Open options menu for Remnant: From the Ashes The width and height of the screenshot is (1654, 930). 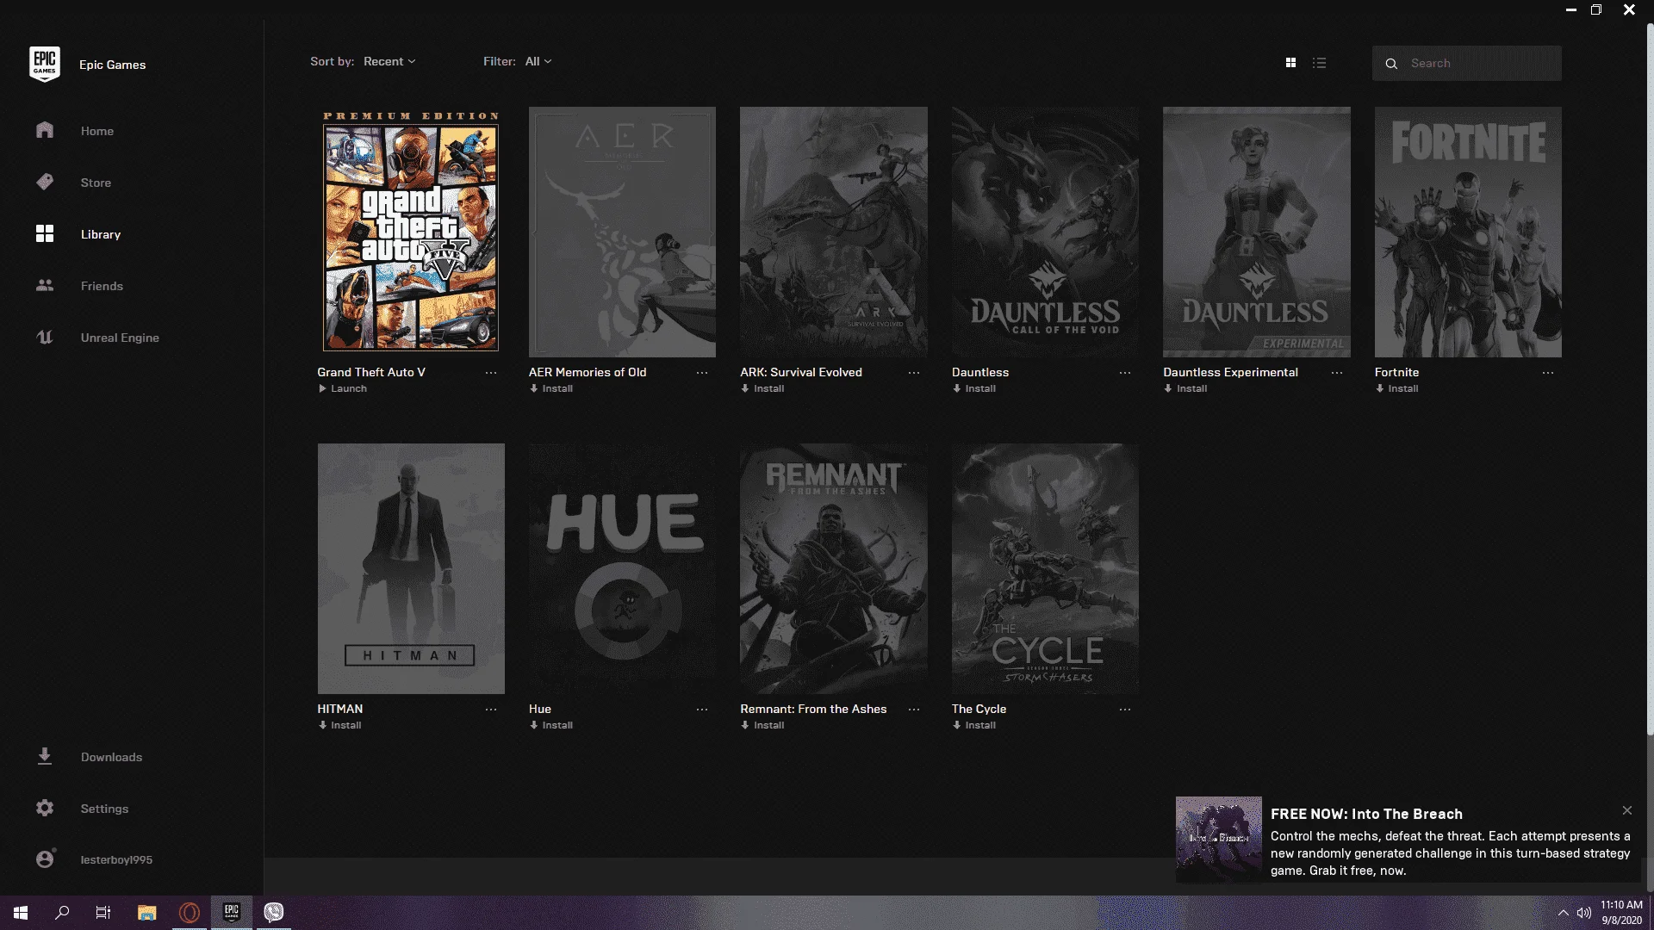[x=914, y=710]
